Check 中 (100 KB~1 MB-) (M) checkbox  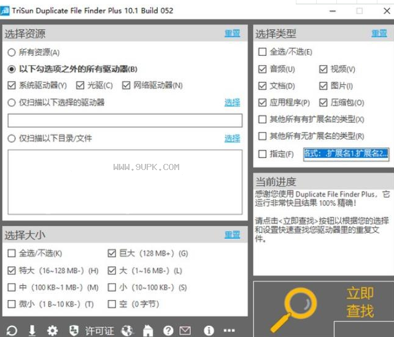click(12, 287)
